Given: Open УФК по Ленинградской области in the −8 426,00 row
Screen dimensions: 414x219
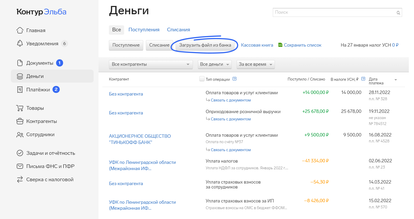Looking at the screenshot, I should 142,205.
